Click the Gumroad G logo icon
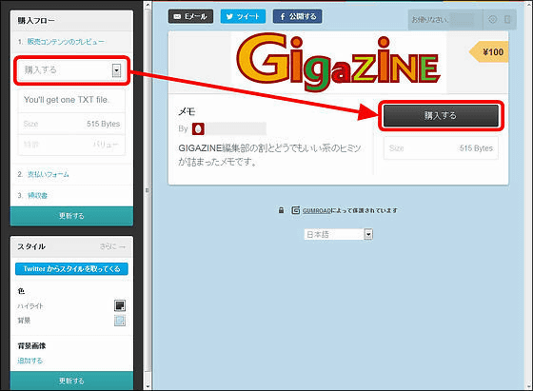Screen dimensions: 533x391 [296, 210]
